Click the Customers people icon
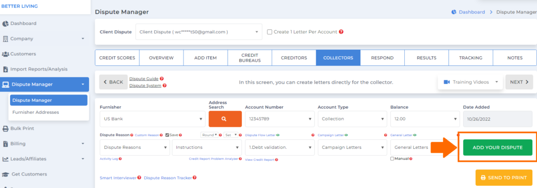This screenshot has width=537, height=188. pos(5,54)
